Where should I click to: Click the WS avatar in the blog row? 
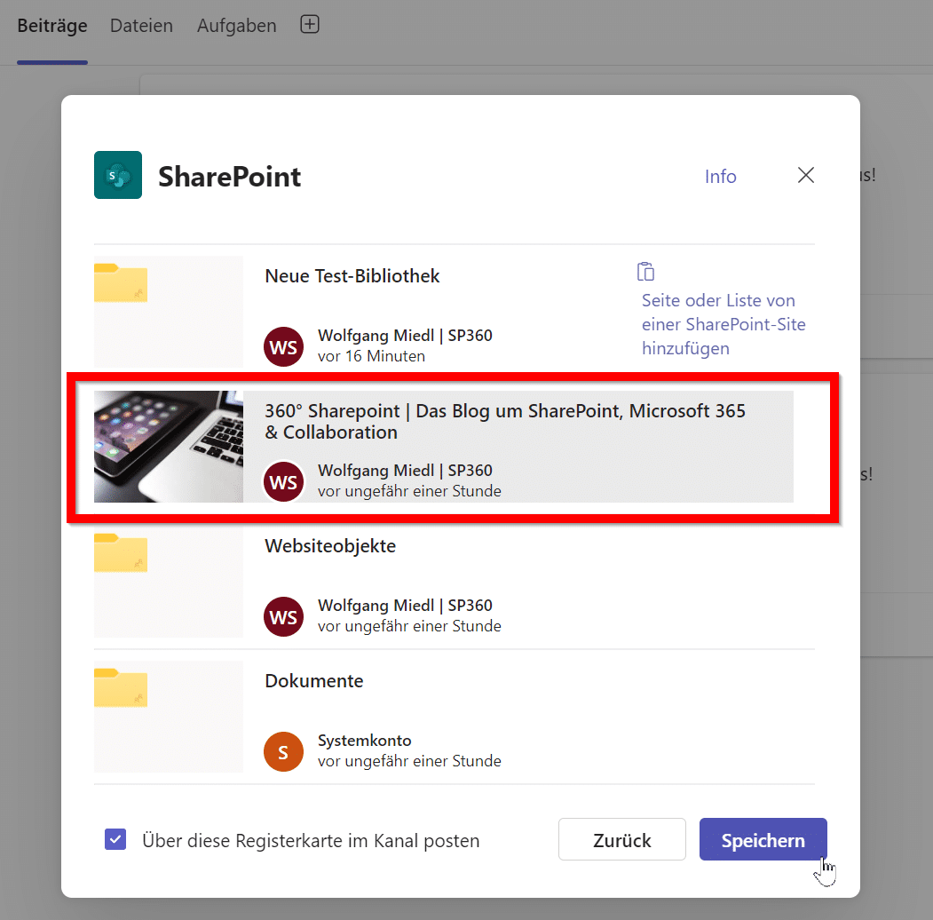[284, 481]
